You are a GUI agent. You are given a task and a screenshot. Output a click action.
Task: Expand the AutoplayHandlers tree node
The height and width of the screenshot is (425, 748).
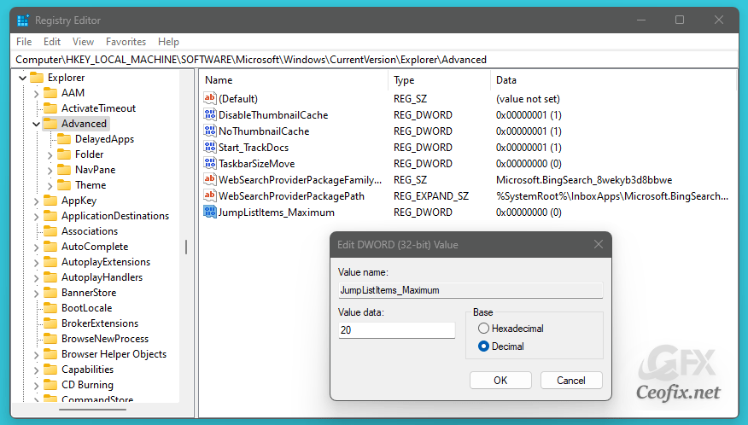[36, 277]
